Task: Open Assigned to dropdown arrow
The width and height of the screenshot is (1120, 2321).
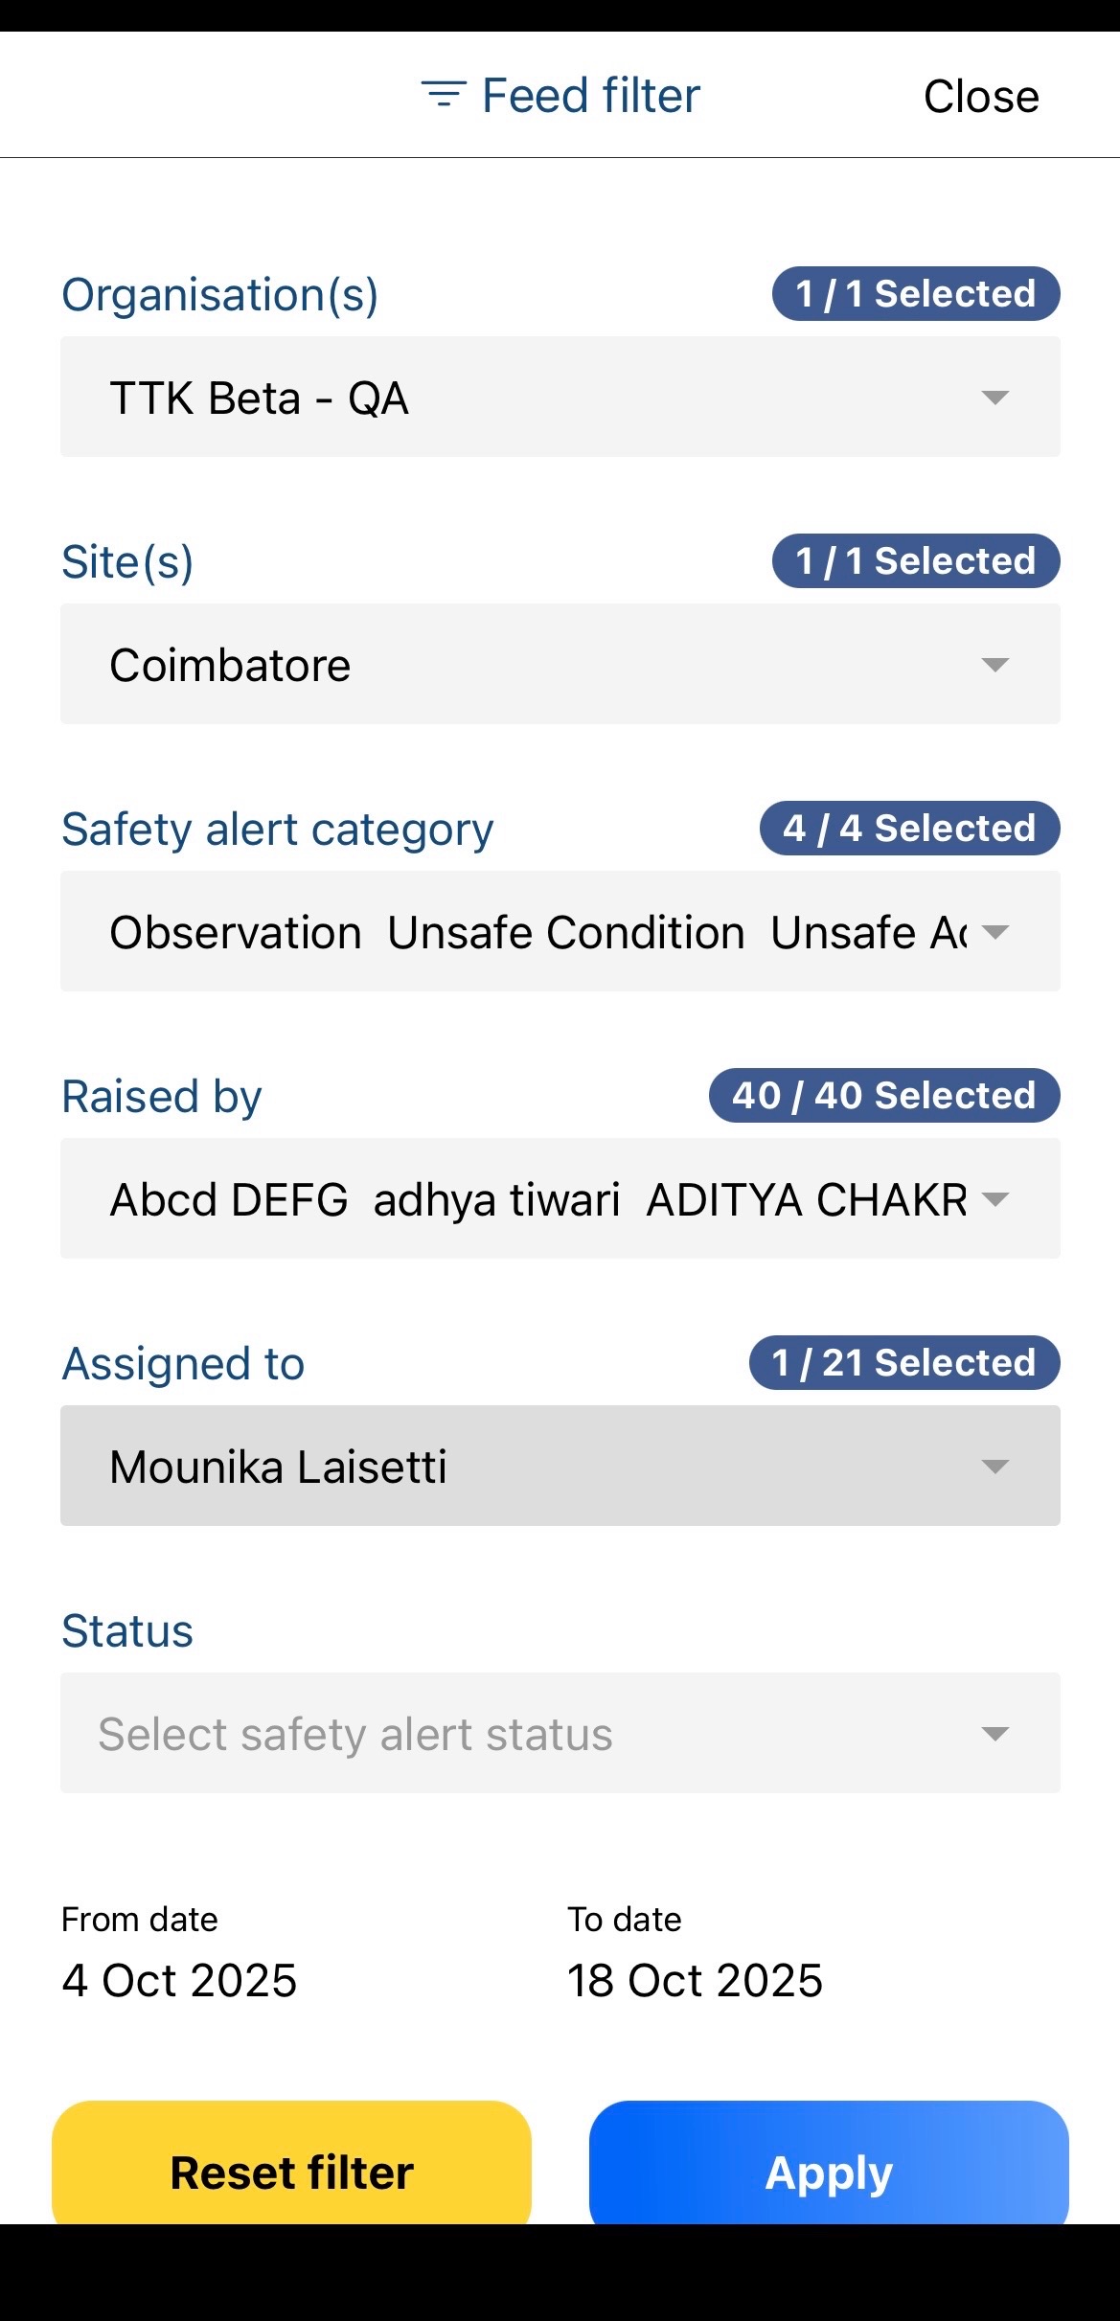Action: coord(995,1467)
